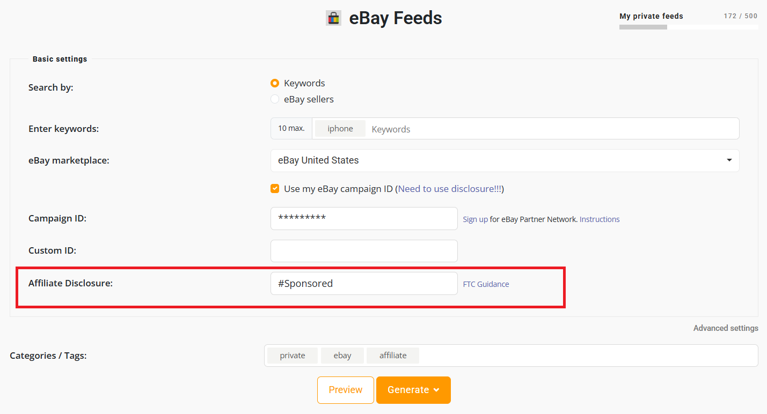Select the iphone keyword tag
This screenshot has width=767, height=414.
(x=340, y=129)
